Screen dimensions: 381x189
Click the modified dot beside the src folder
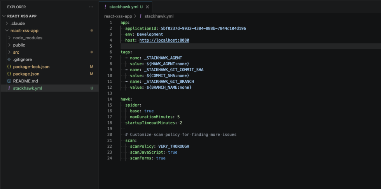pyautogui.click(x=92, y=52)
